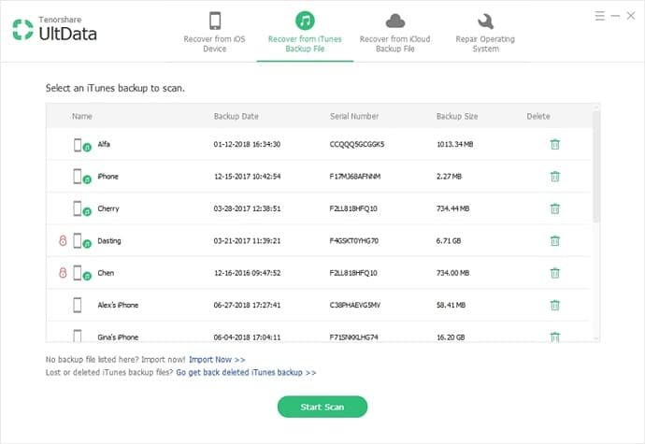Click backup size 734.00 MB
Viewport: 645px width, 444px height.
click(452, 273)
